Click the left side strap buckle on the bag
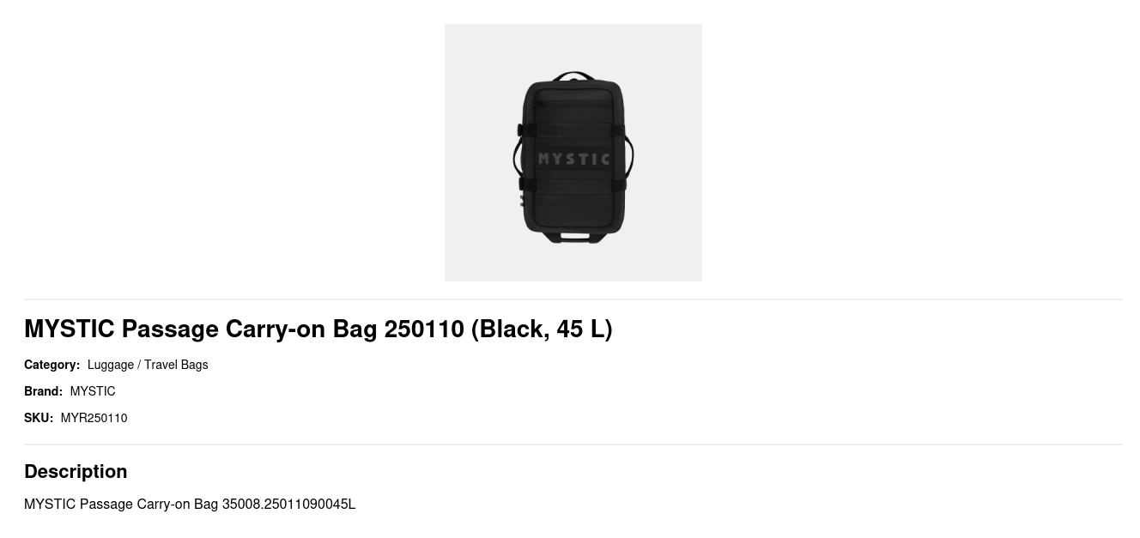This screenshot has height=538, width=1140. 521,130
